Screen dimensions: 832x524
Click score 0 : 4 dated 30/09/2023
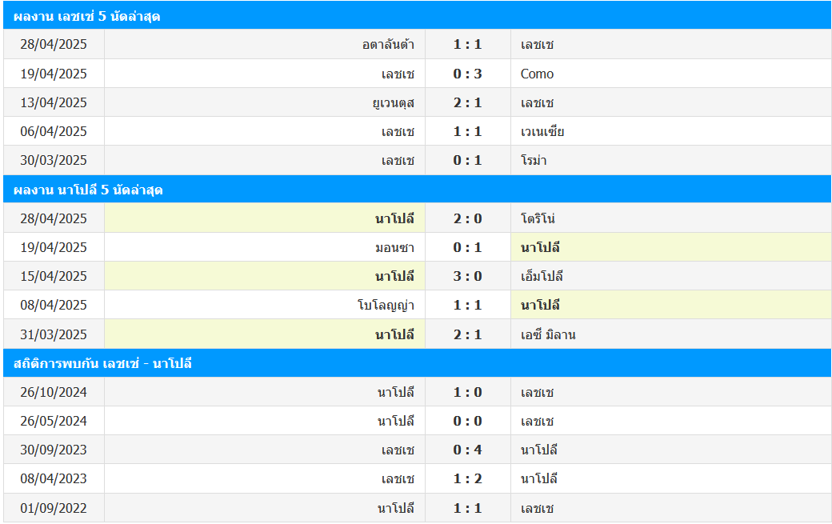point(467,450)
